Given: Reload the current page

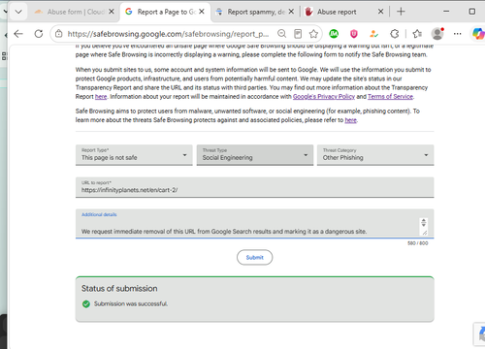Looking at the screenshot, I should pyautogui.click(x=39, y=34).
